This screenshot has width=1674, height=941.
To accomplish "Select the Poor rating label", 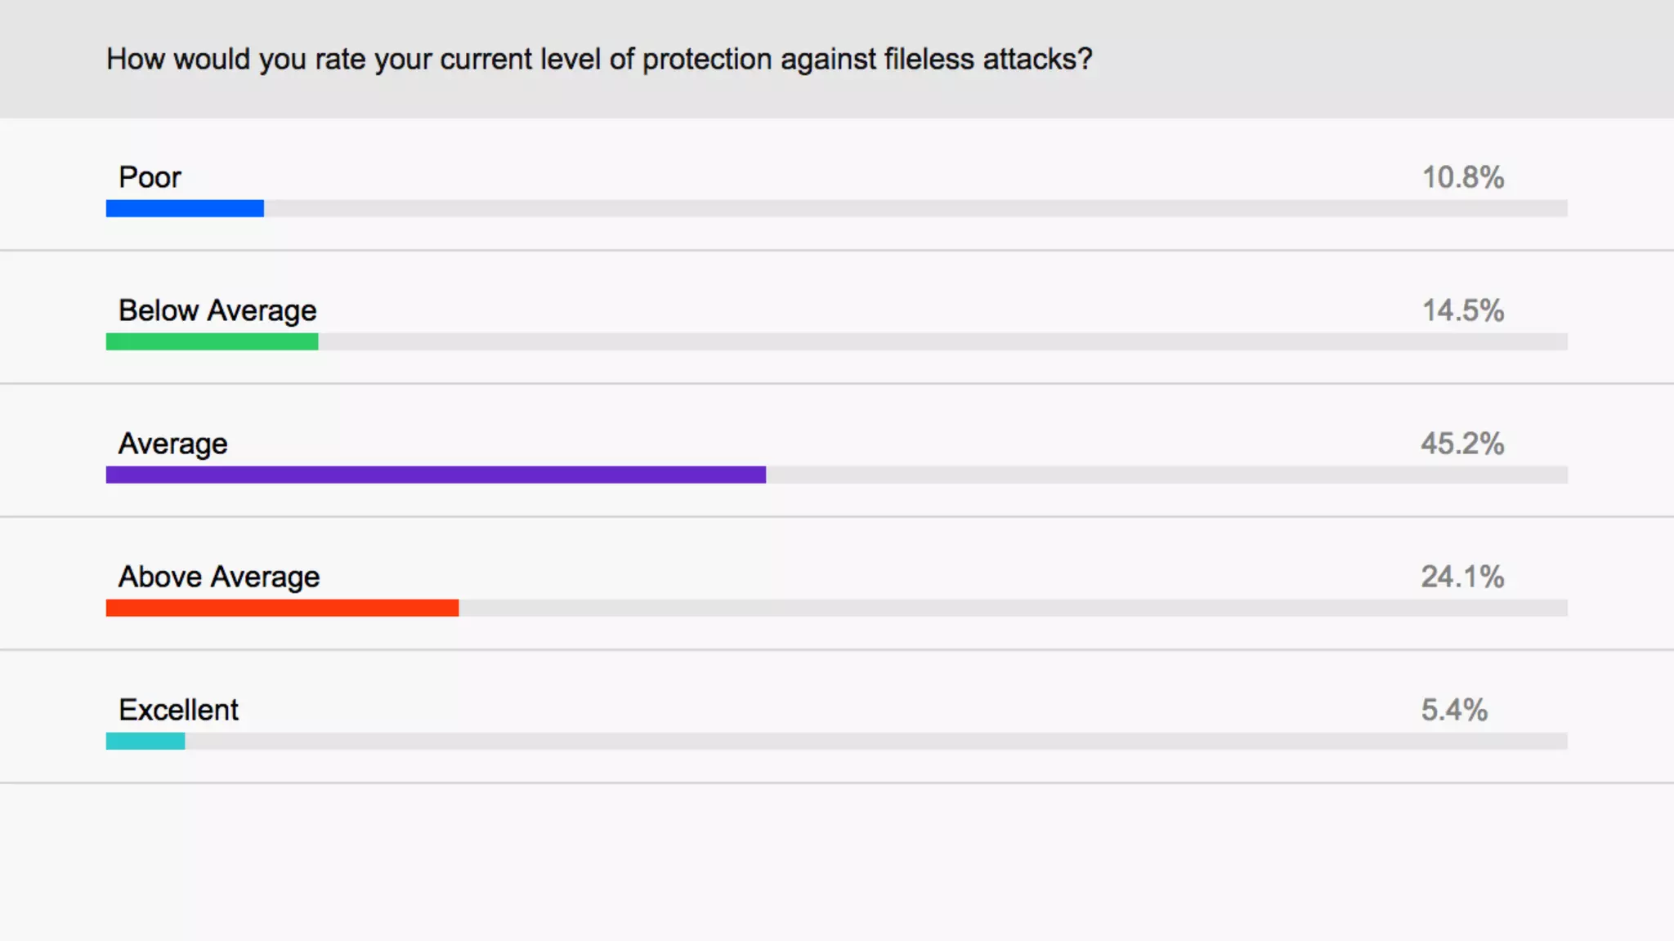I will pyautogui.click(x=150, y=177).
